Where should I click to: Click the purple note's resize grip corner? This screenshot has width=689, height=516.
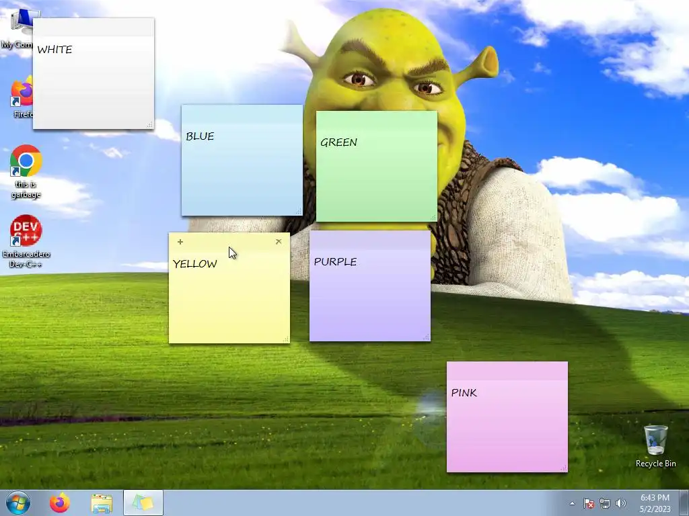426,337
